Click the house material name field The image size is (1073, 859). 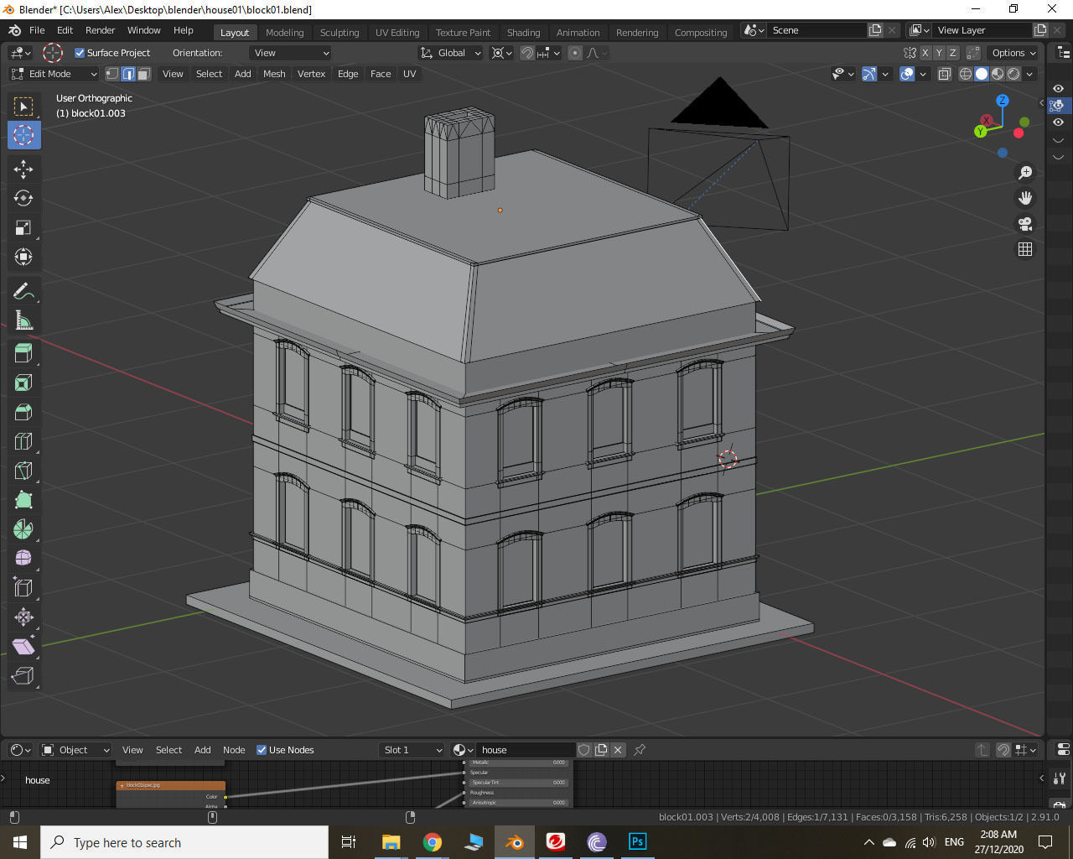click(x=526, y=750)
